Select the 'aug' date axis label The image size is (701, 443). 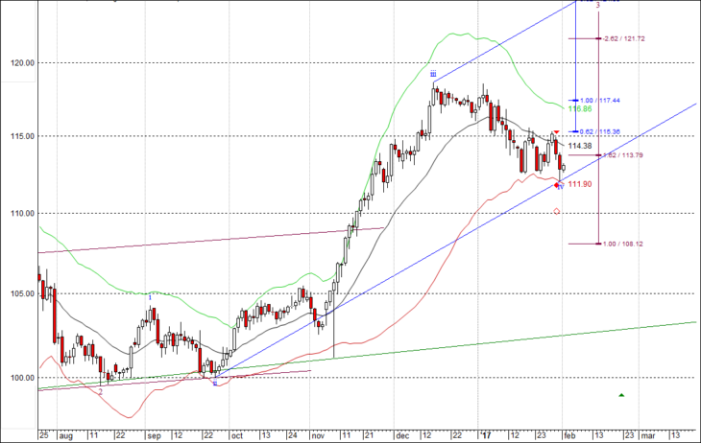(x=66, y=436)
